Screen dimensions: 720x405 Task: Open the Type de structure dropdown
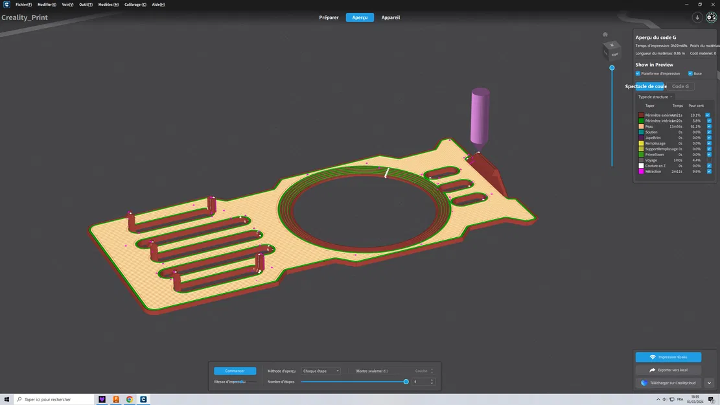(x=655, y=97)
